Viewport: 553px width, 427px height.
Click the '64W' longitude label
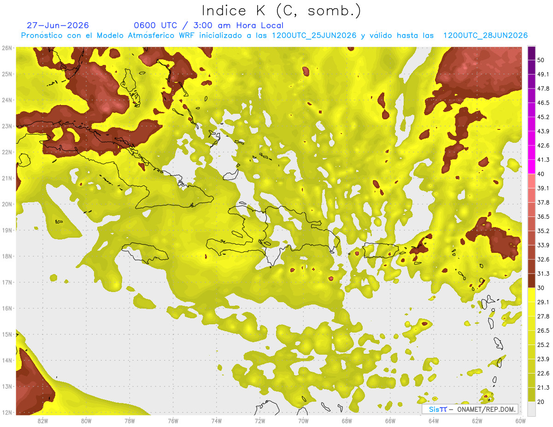coord(434,421)
